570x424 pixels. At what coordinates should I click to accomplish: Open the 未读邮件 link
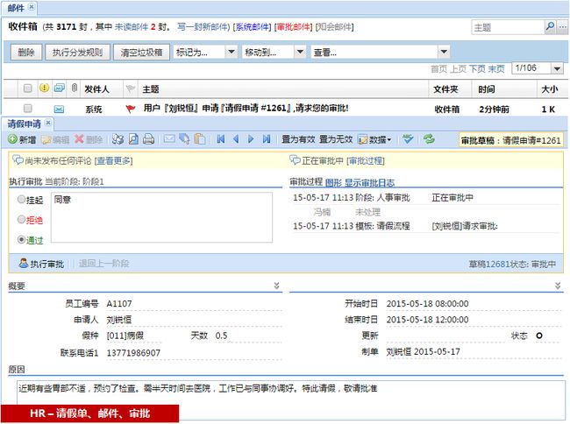[132, 26]
